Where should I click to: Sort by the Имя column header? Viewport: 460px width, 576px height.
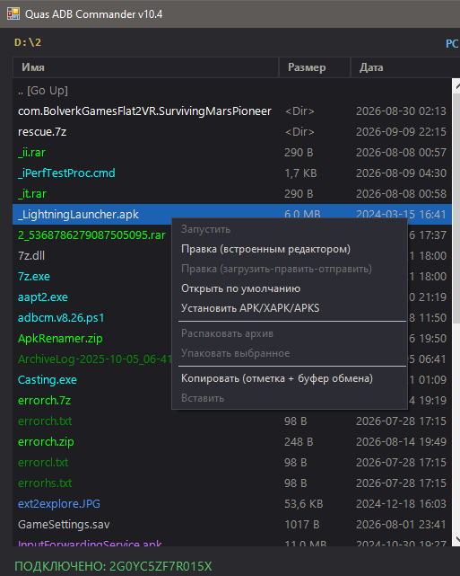[x=145, y=67]
